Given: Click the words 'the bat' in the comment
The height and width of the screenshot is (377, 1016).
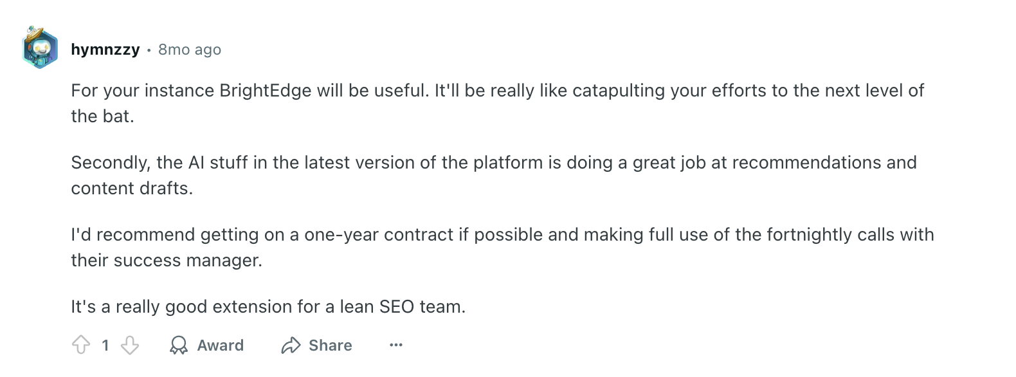Looking at the screenshot, I should [x=102, y=116].
